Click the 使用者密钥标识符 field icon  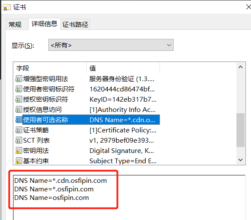click(19, 89)
